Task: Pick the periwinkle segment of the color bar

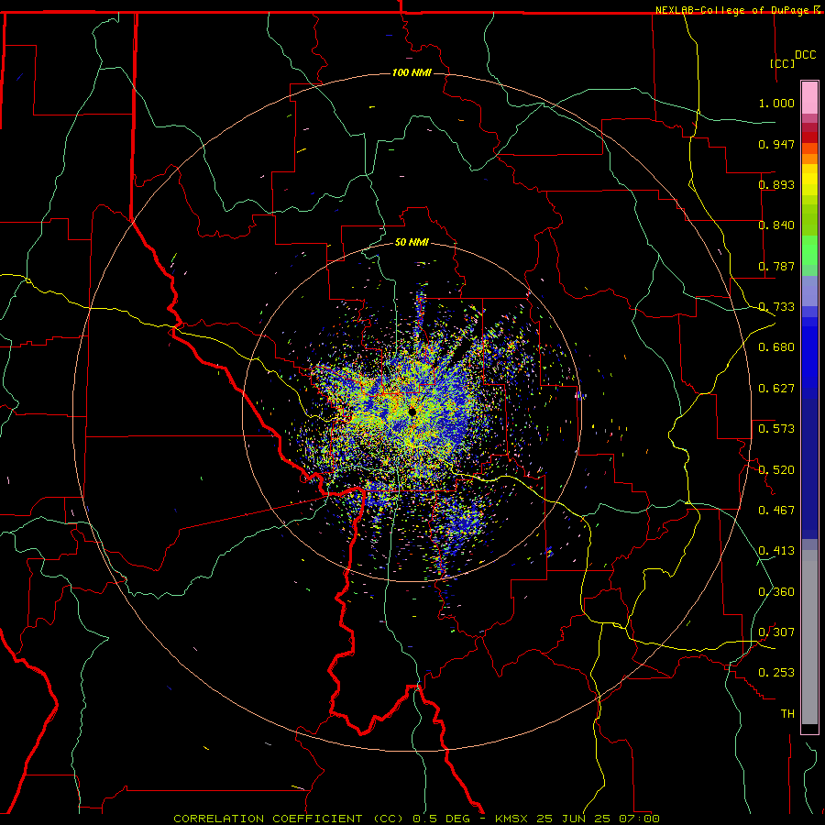Action: (809, 291)
